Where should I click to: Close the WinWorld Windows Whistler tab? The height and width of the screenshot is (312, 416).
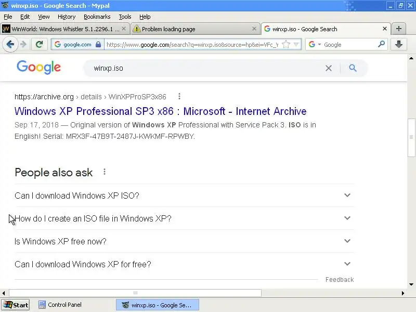pos(124,29)
